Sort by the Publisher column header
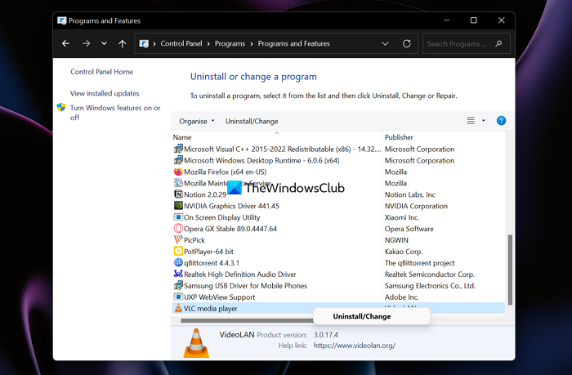The width and height of the screenshot is (572, 375). pyautogui.click(x=399, y=137)
